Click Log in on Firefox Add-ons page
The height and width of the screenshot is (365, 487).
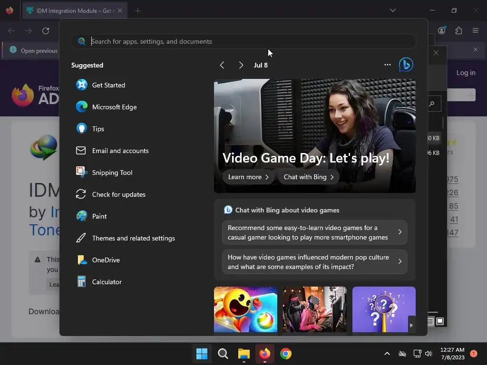pyautogui.click(x=466, y=73)
